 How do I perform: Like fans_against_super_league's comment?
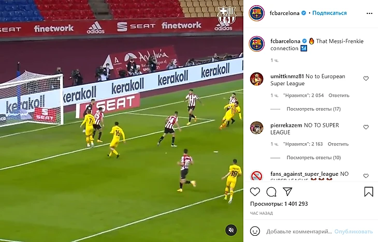[x=366, y=176]
